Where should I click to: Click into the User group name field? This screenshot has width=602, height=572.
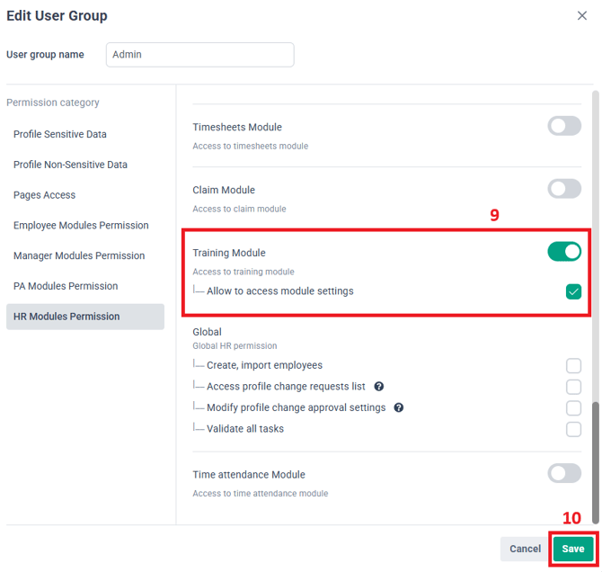click(199, 55)
